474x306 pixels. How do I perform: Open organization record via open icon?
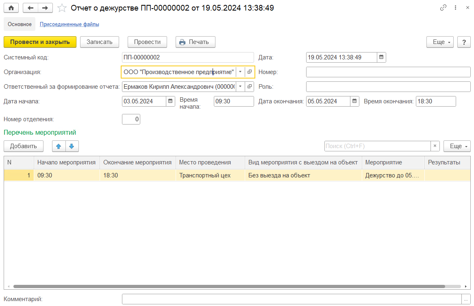coord(250,72)
